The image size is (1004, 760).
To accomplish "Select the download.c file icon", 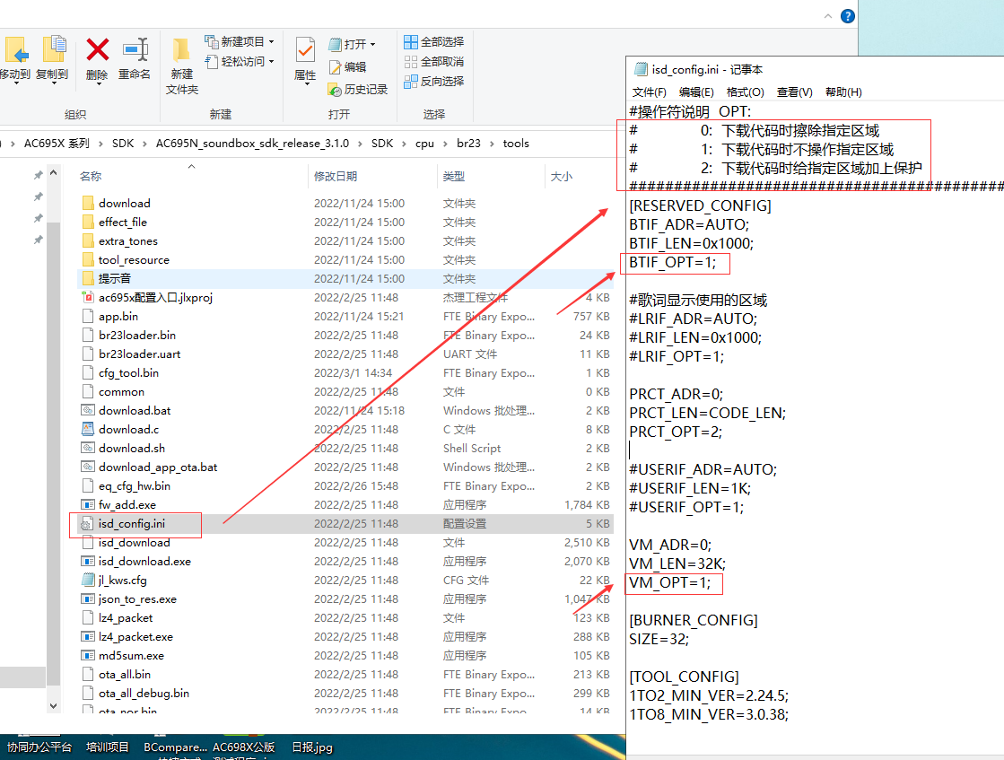I will (x=88, y=430).
